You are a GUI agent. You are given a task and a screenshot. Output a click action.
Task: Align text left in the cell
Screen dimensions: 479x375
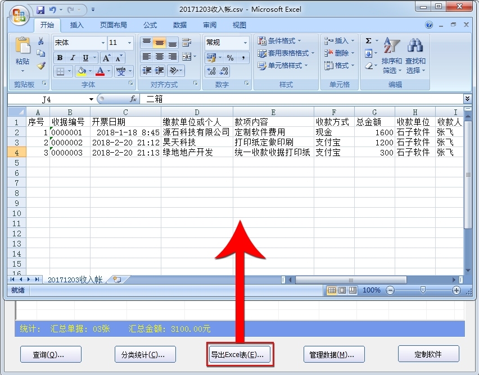click(147, 57)
